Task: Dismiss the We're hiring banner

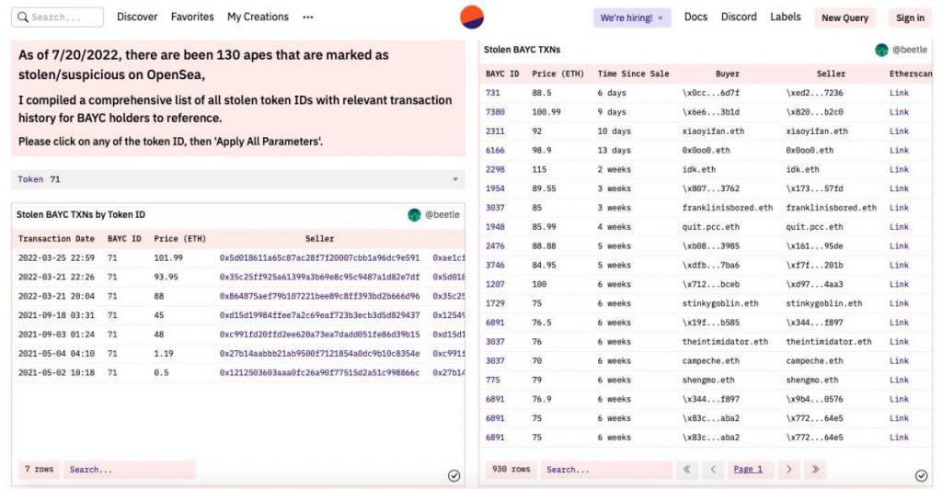Action: 661,18
